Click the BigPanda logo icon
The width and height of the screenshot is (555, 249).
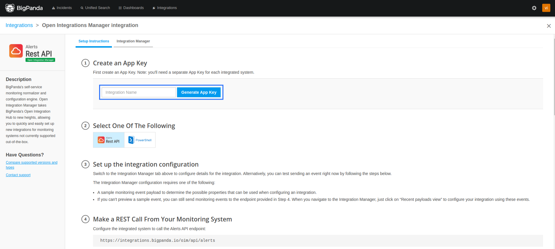tap(10, 8)
